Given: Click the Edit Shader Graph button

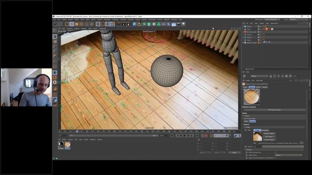Looking at the screenshot, I should [x=275, y=110].
